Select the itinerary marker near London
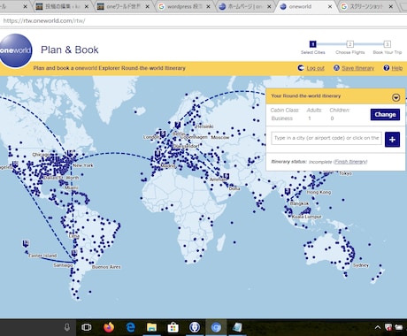Viewport: 407px width, 336px height. tap(163, 134)
